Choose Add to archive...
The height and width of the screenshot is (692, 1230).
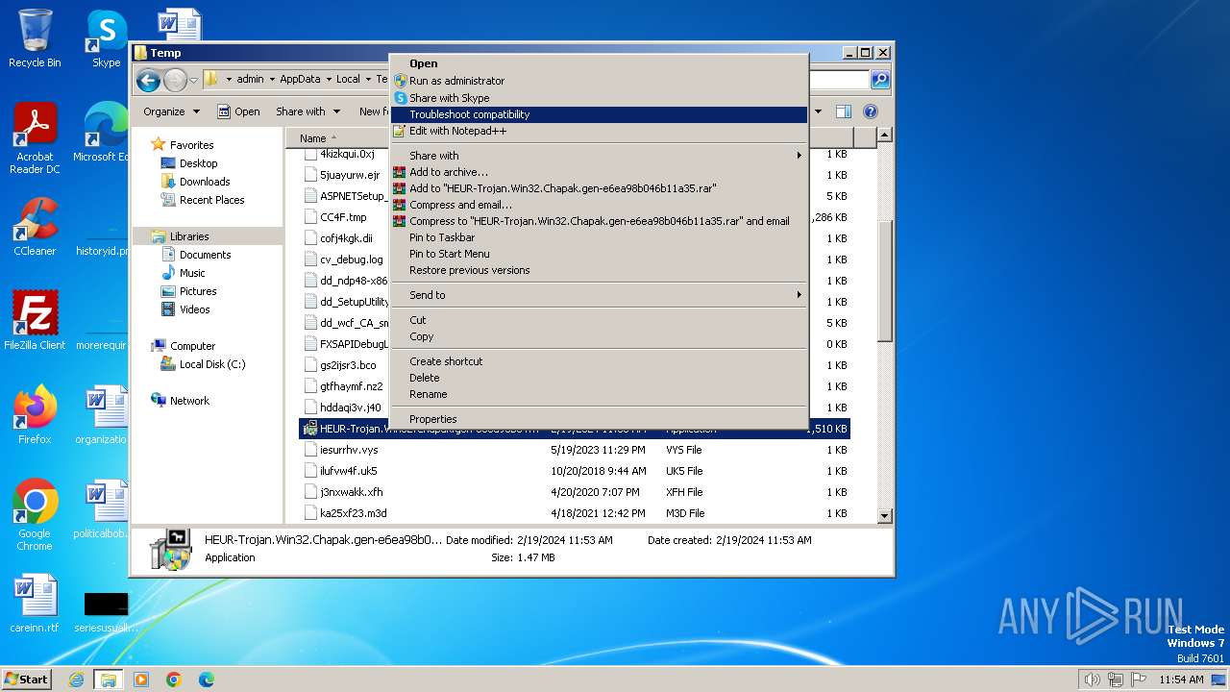click(x=599, y=172)
